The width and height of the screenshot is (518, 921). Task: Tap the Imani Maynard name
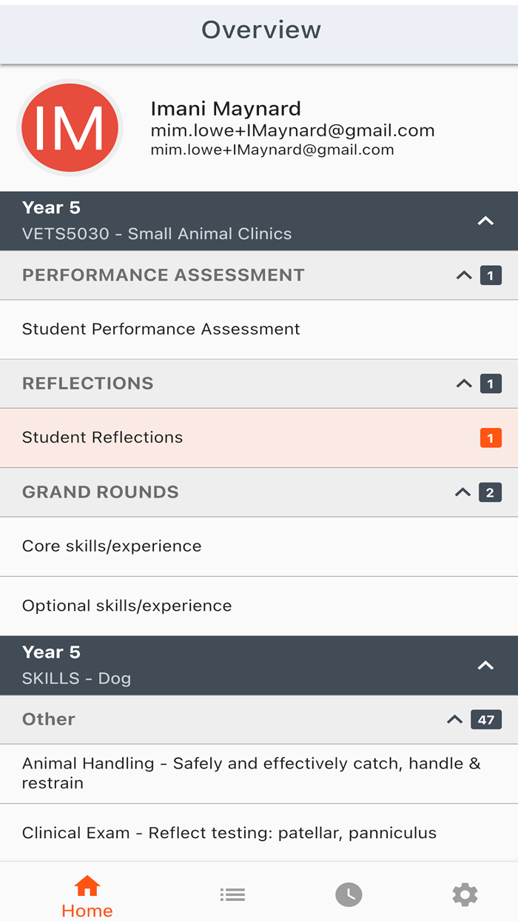pos(226,109)
